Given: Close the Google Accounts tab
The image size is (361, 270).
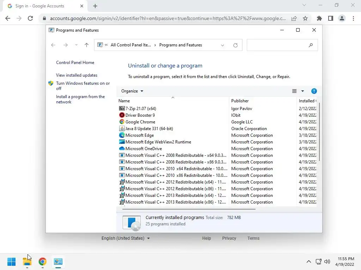Looking at the screenshot, I should [x=82, y=6].
